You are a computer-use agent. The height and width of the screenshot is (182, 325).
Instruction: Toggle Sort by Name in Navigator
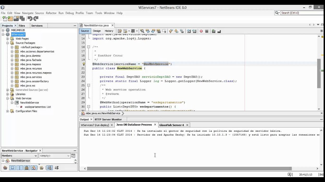click(50, 168)
